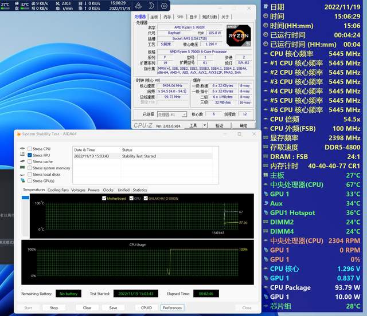
Task: Click the 验证 button in CPU-Z
Action: click(219, 125)
